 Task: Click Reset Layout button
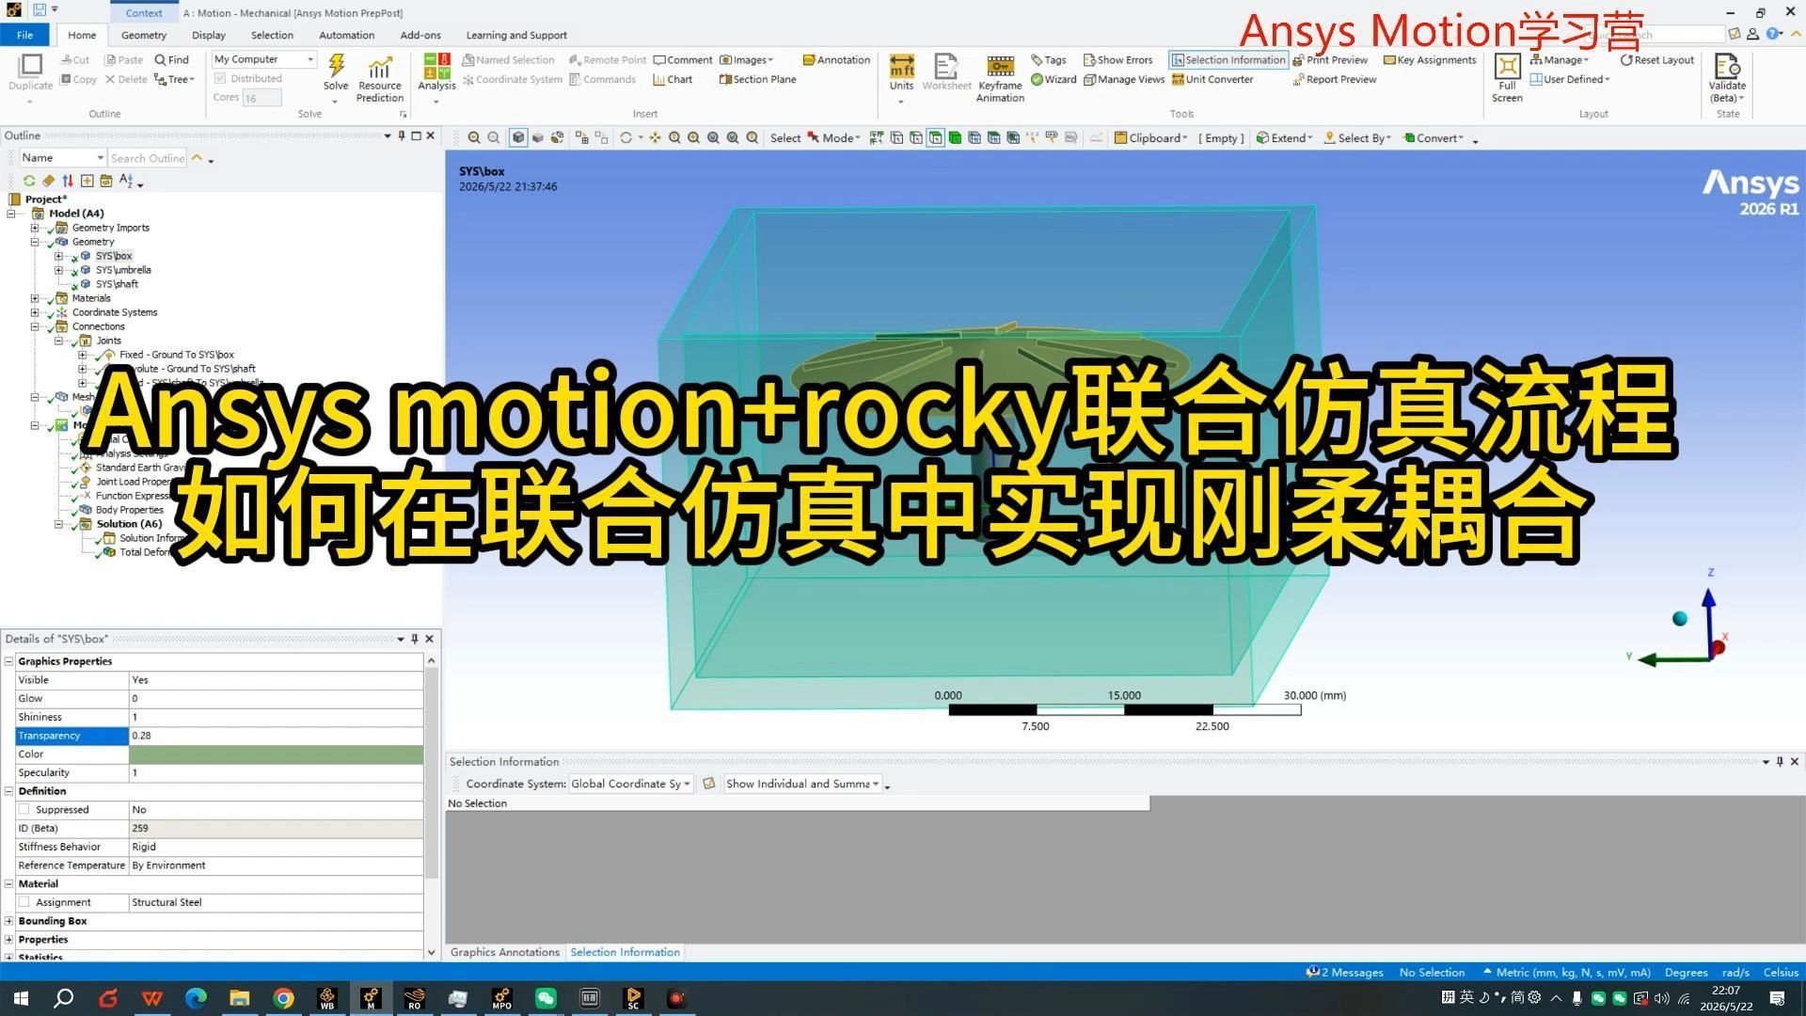pyautogui.click(x=1656, y=59)
